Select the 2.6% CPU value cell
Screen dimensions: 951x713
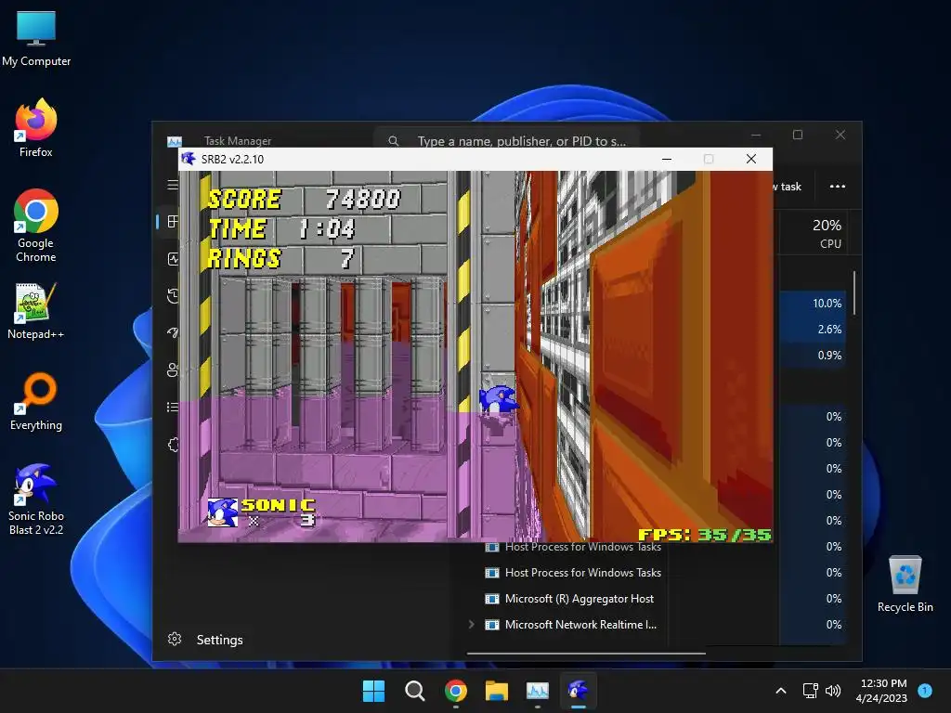[x=812, y=330]
